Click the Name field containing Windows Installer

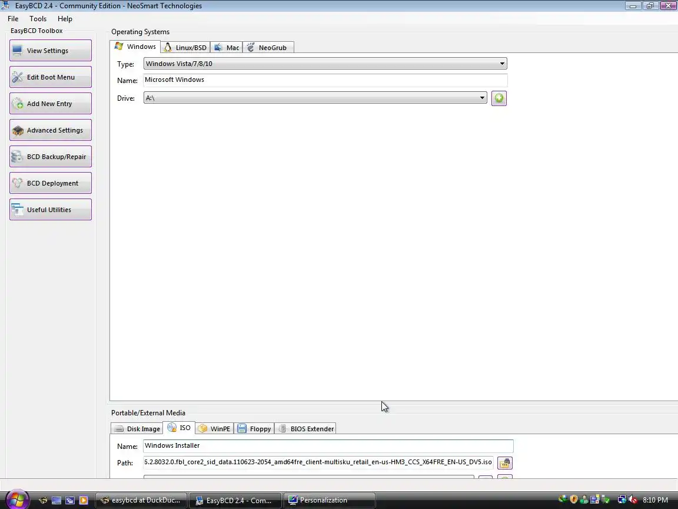(x=328, y=446)
